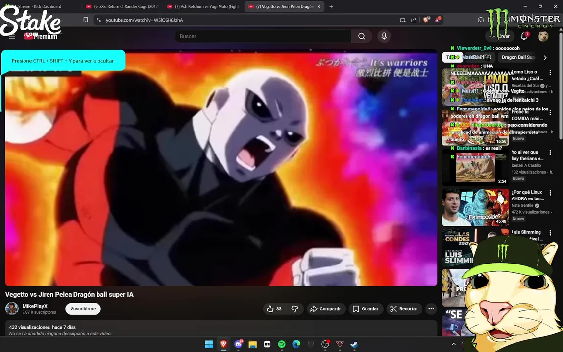Subscribe to MikePlayX with Suscribirme
Viewport: 563px width, 352px height.
(x=83, y=308)
